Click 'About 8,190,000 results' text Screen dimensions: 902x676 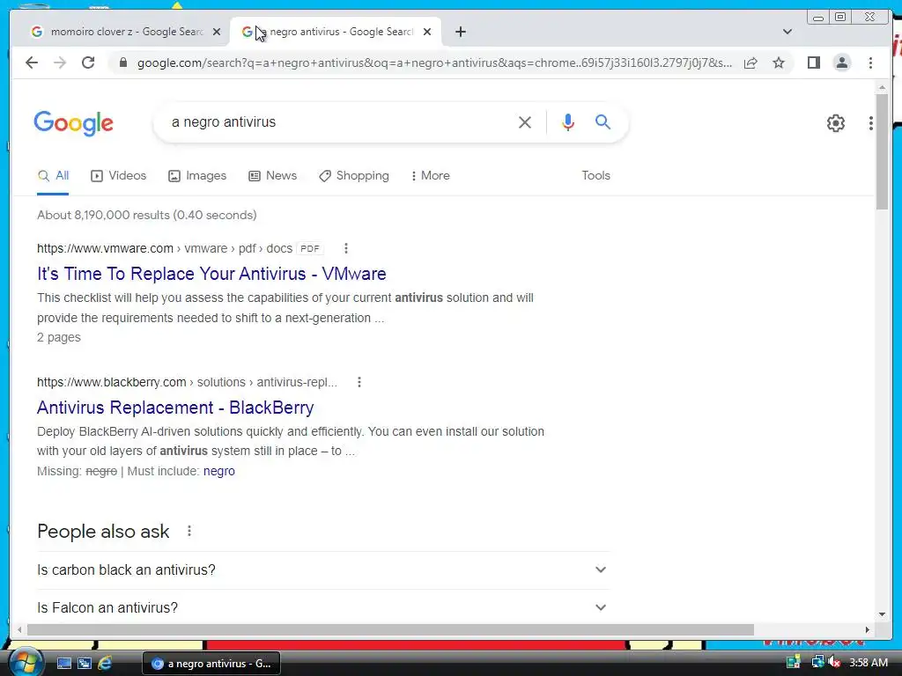click(x=147, y=215)
